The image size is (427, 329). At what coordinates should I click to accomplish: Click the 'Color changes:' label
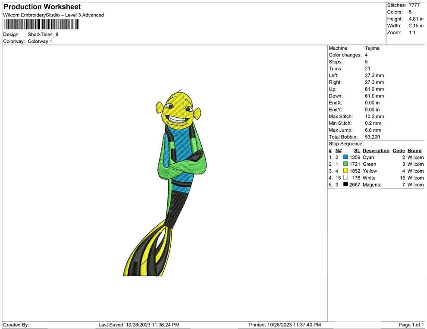[345, 55]
